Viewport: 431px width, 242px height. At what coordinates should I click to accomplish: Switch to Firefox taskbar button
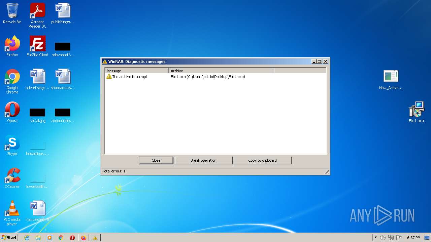[x=84, y=238]
